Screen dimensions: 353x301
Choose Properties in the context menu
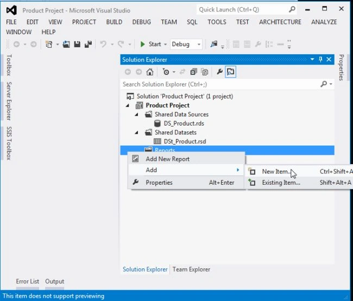pyautogui.click(x=186, y=183)
